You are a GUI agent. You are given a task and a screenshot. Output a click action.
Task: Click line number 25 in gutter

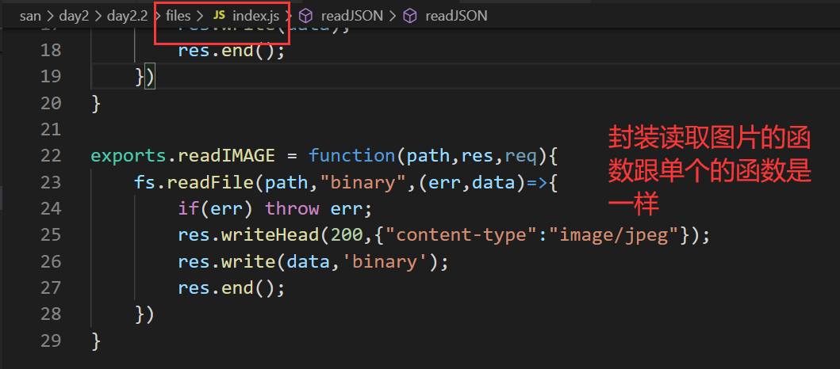51,234
